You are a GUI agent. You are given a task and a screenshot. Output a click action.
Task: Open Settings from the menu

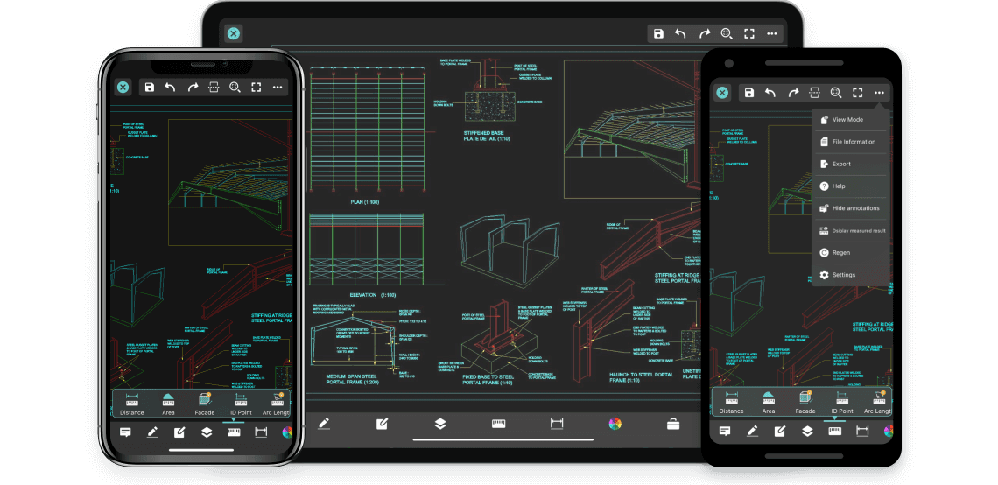pos(850,275)
